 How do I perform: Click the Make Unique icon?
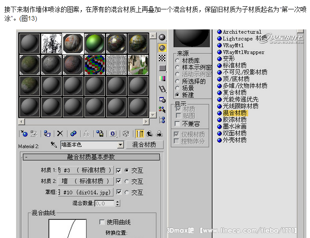pos(86,134)
